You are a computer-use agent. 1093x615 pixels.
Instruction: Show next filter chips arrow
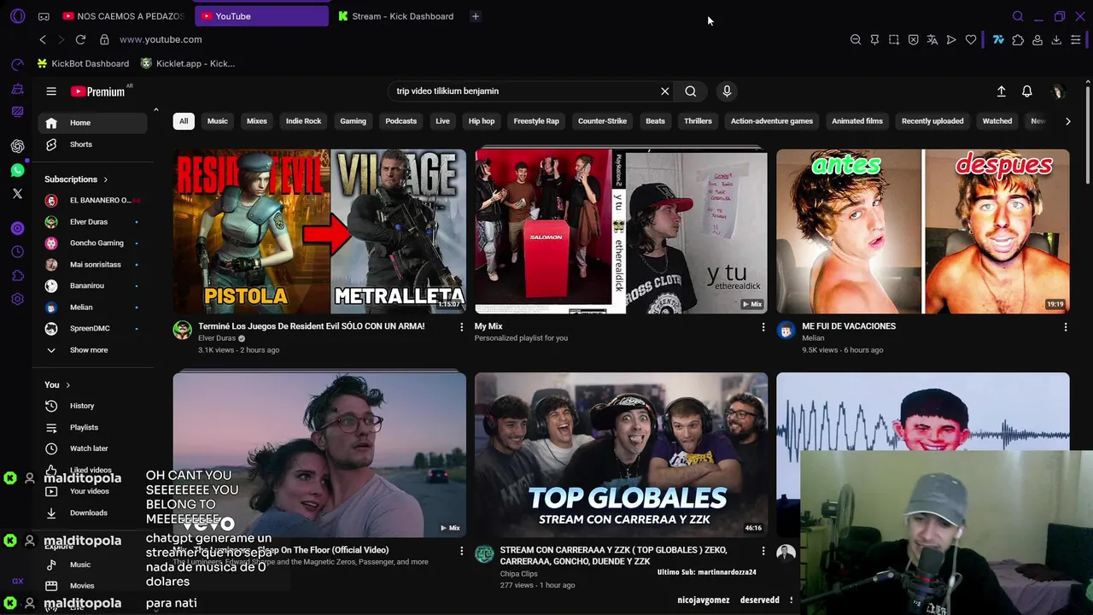pos(1067,121)
